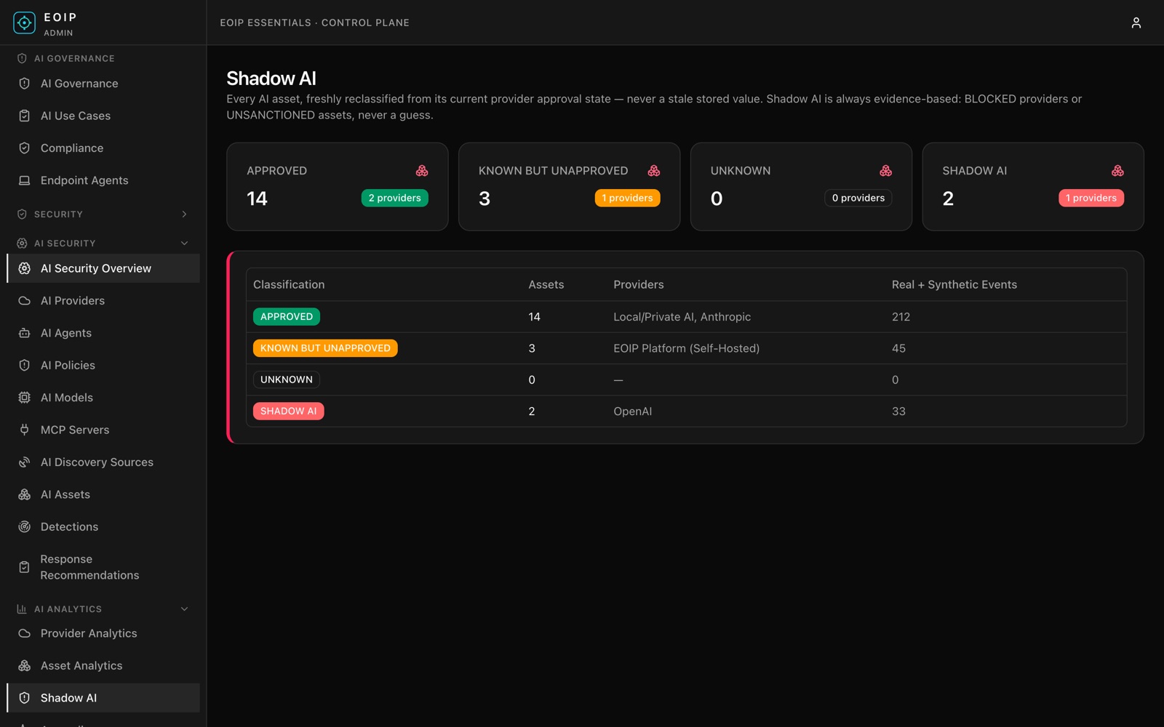1164x727 pixels.
Task: Click the EOIP logo icon
Action: (24, 23)
